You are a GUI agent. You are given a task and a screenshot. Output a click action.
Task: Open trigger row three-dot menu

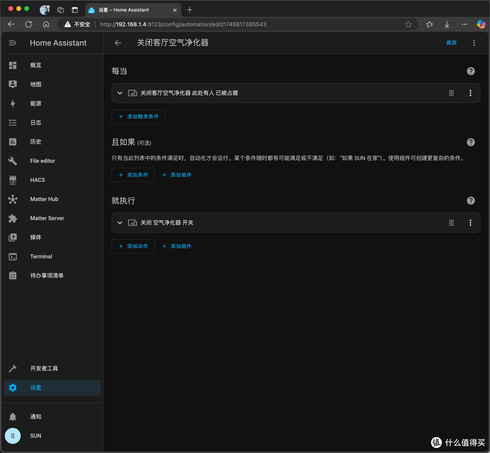point(470,93)
